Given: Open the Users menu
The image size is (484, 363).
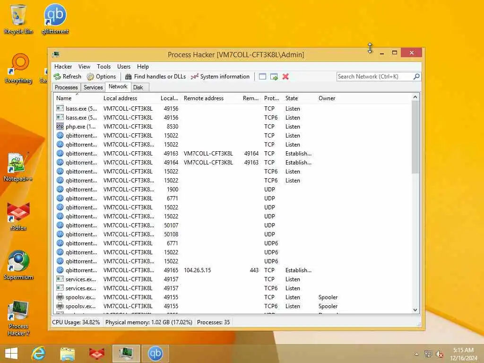Looking at the screenshot, I should tap(124, 66).
